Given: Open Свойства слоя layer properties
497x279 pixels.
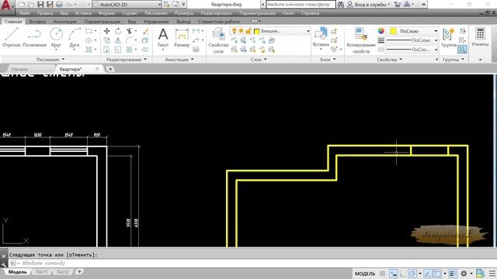Looking at the screenshot, I should click(218, 40).
